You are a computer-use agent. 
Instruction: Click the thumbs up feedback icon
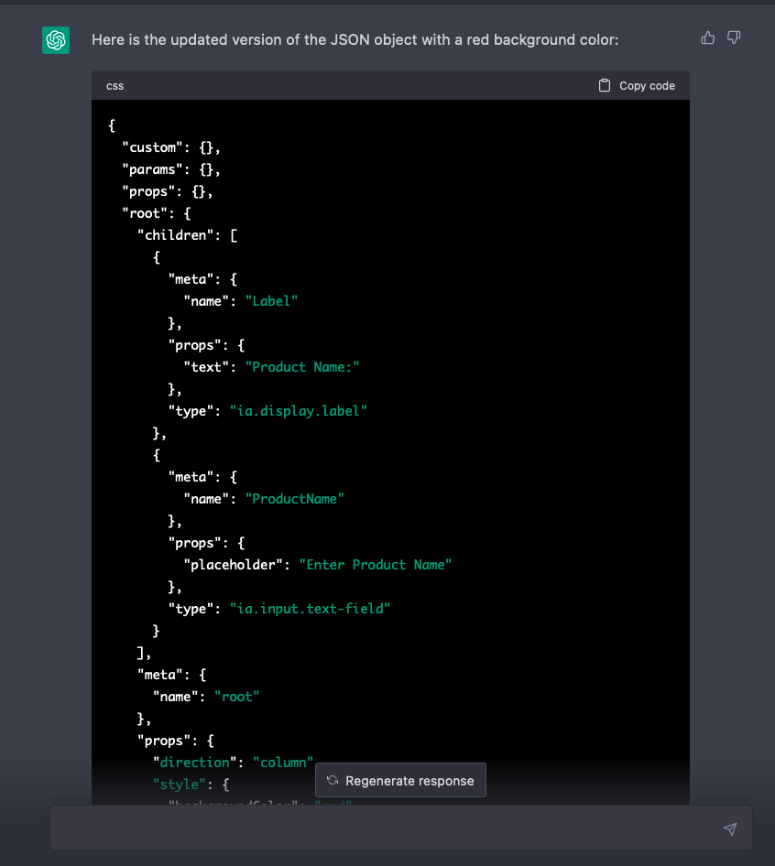click(707, 38)
